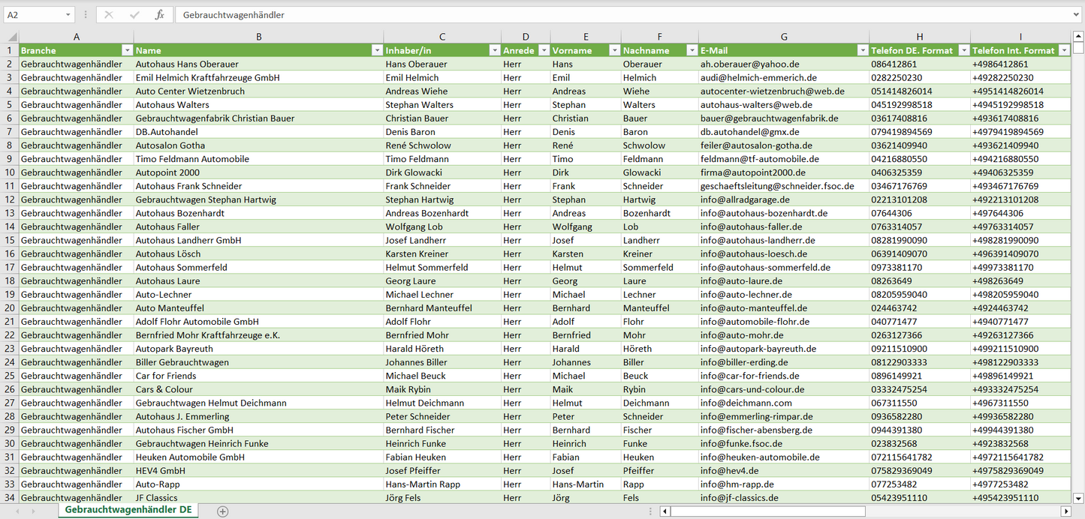Click the vertical scrollbar down arrow
This screenshot has height=519, width=1085.
(1078, 497)
